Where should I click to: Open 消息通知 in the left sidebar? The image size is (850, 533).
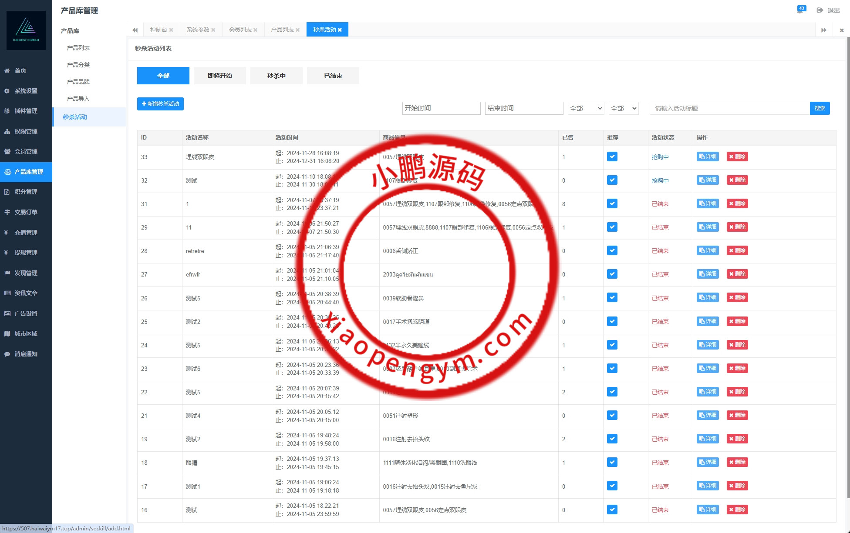pos(26,354)
